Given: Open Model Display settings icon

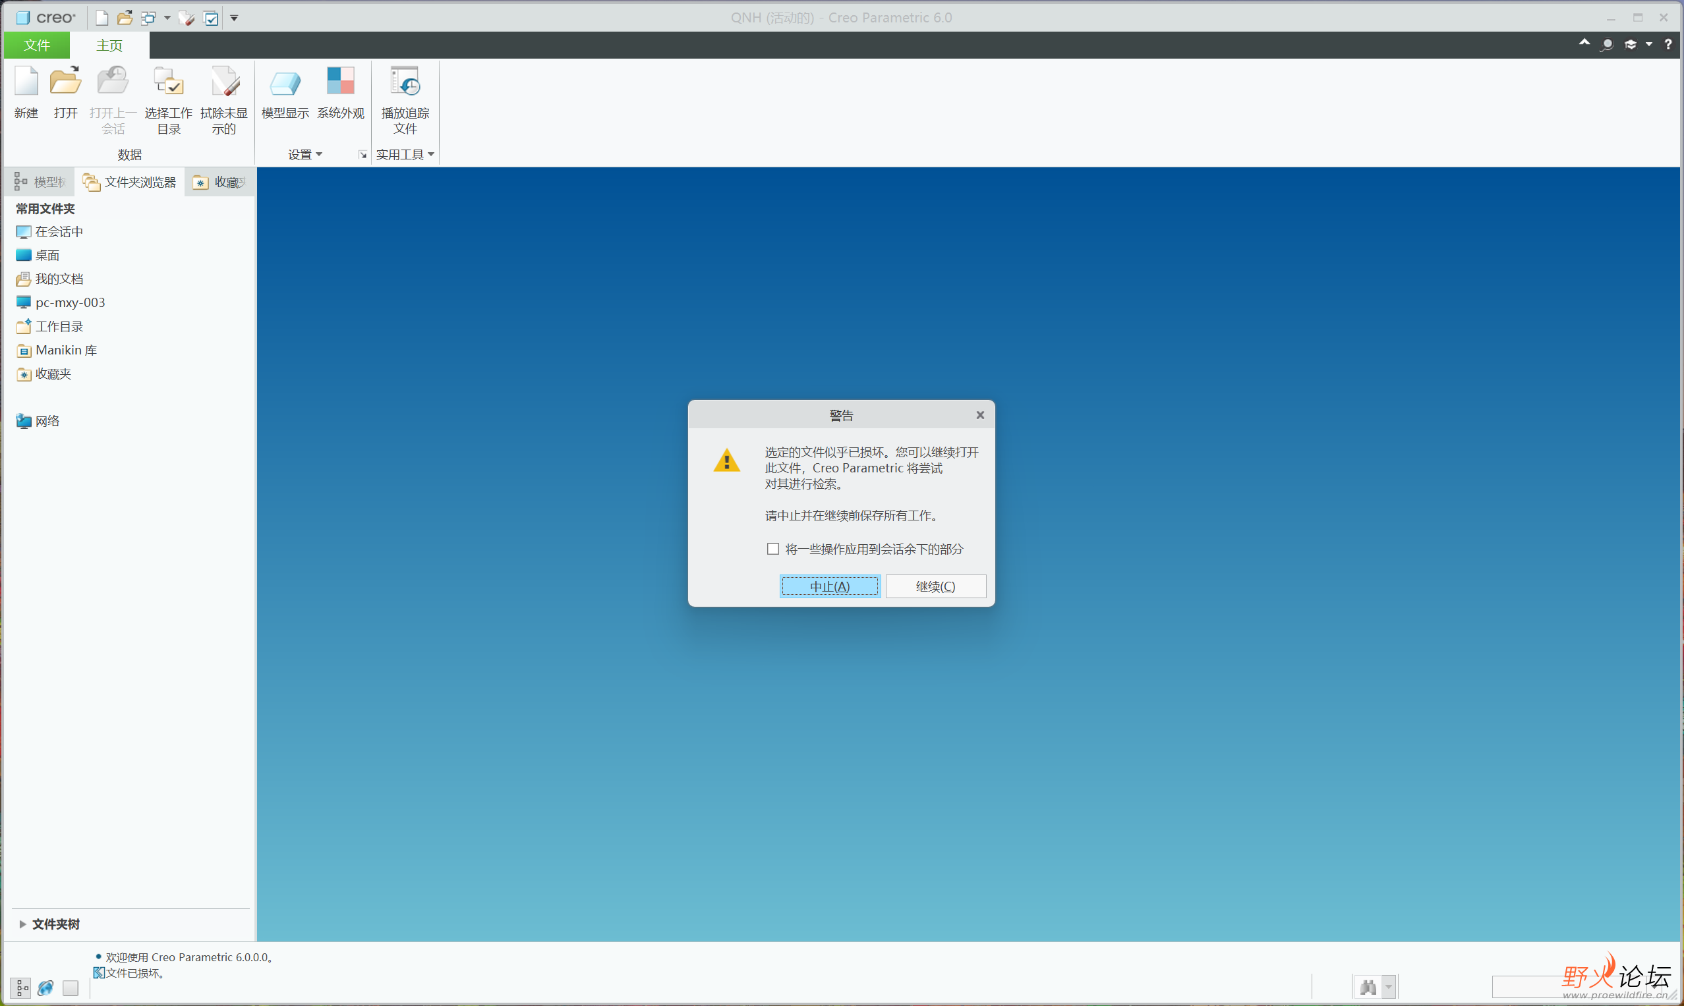Looking at the screenshot, I should (285, 83).
